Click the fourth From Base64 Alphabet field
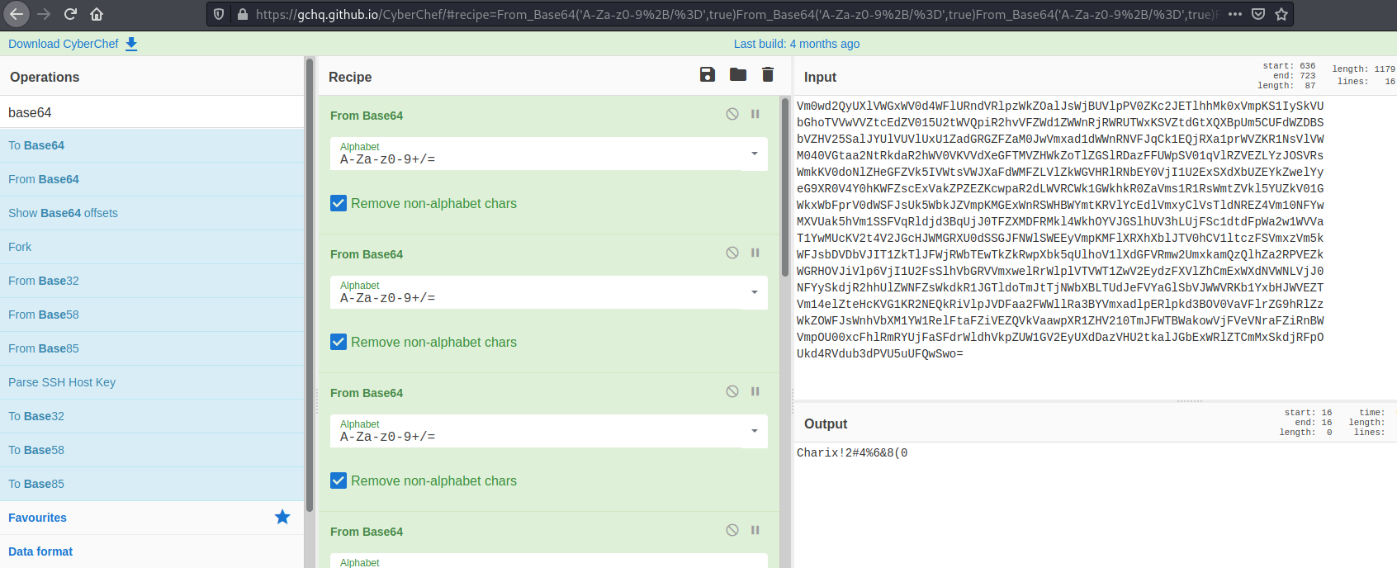This screenshot has height=568, width=1397. (x=549, y=561)
